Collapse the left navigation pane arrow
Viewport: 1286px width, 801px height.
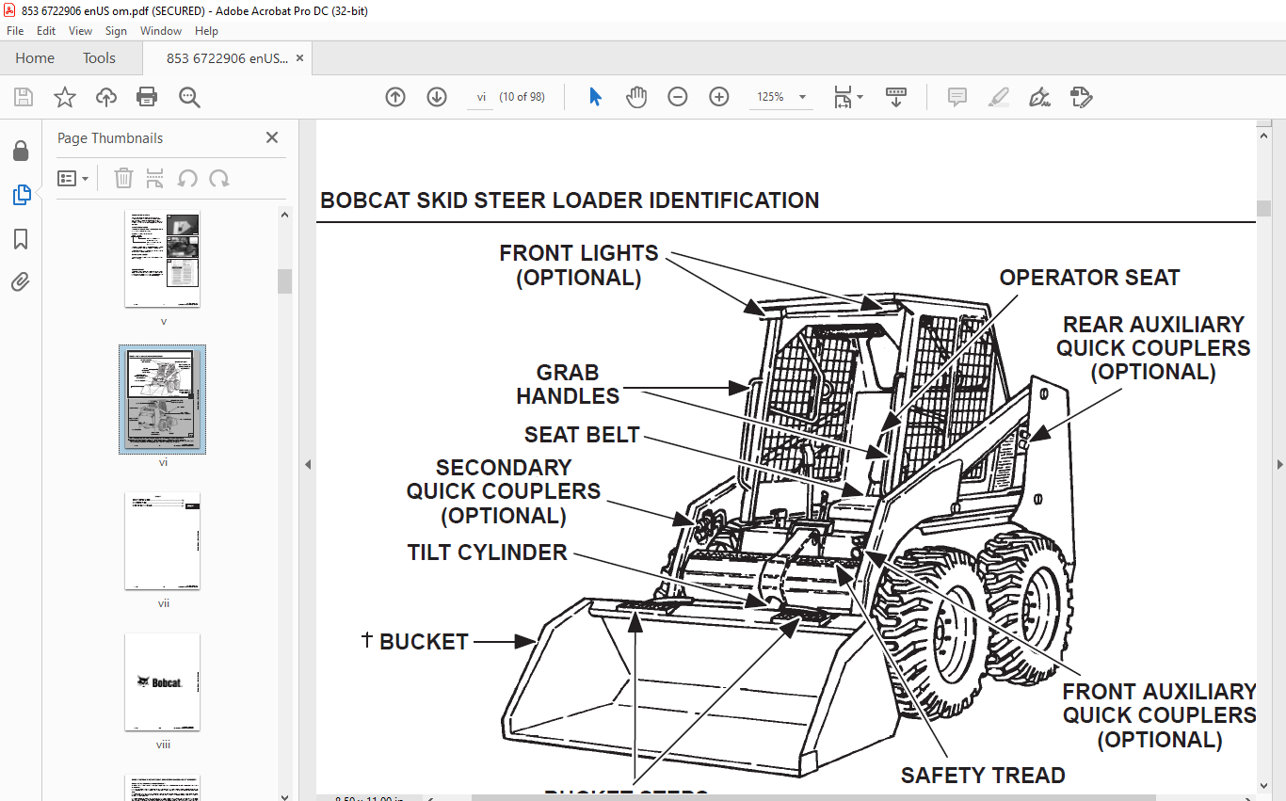coord(306,464)
